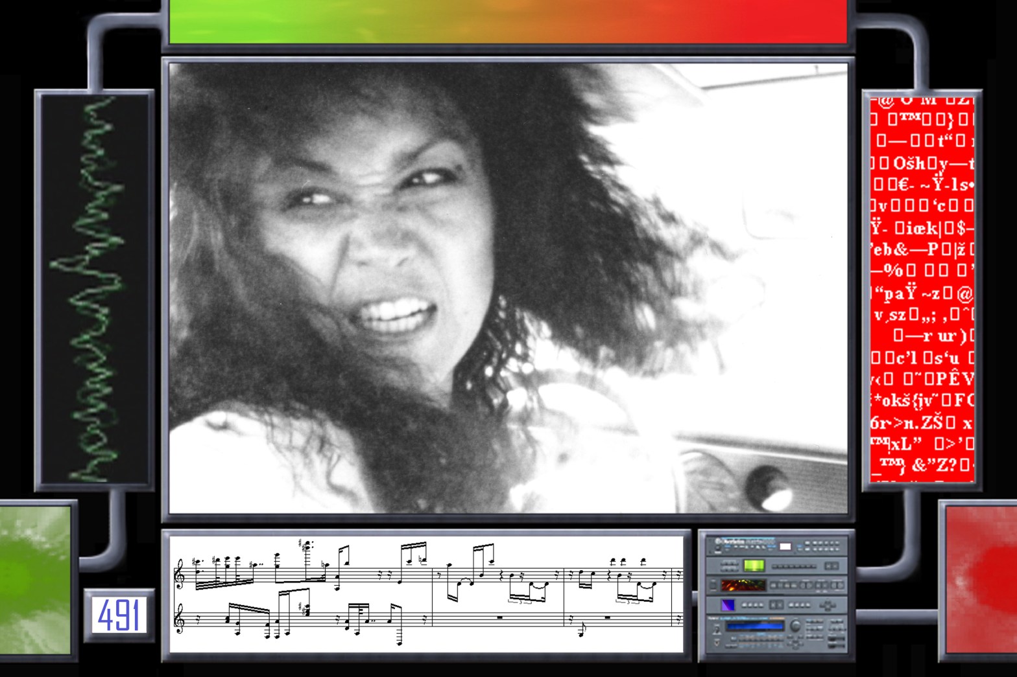Click the red garbled text panel
The image size is (1017, 677).
point(922,290)
